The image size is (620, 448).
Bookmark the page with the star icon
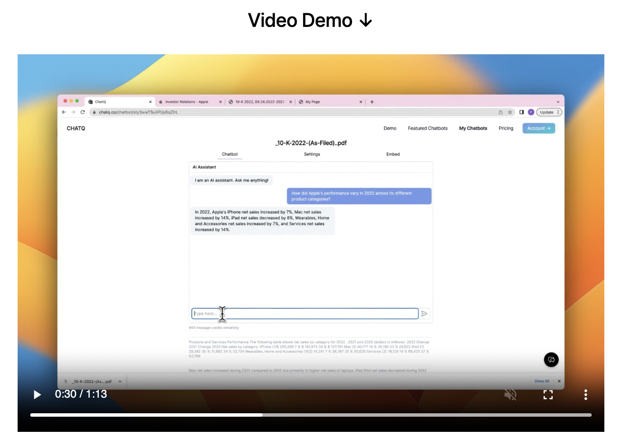(510, 112)
